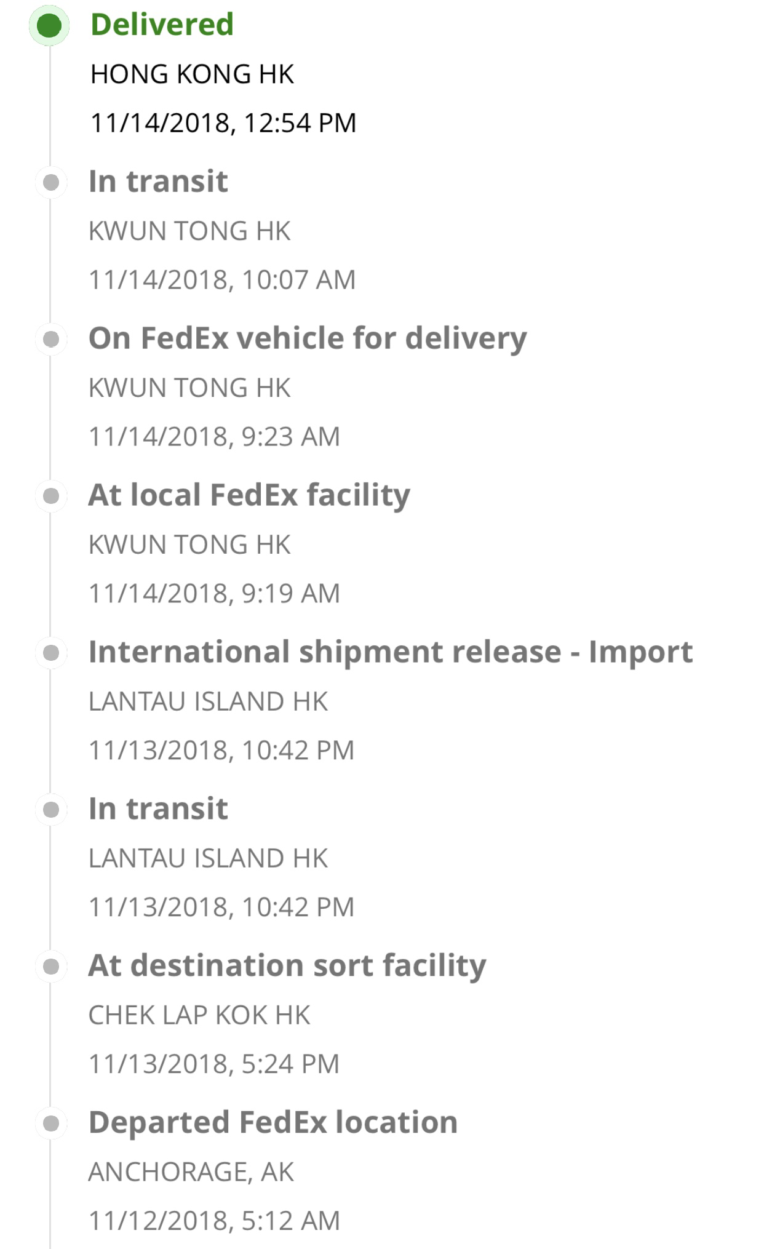Click the CHEK LAP KOK HK location
The image size is (764, 1249).
coord(199,1015)
